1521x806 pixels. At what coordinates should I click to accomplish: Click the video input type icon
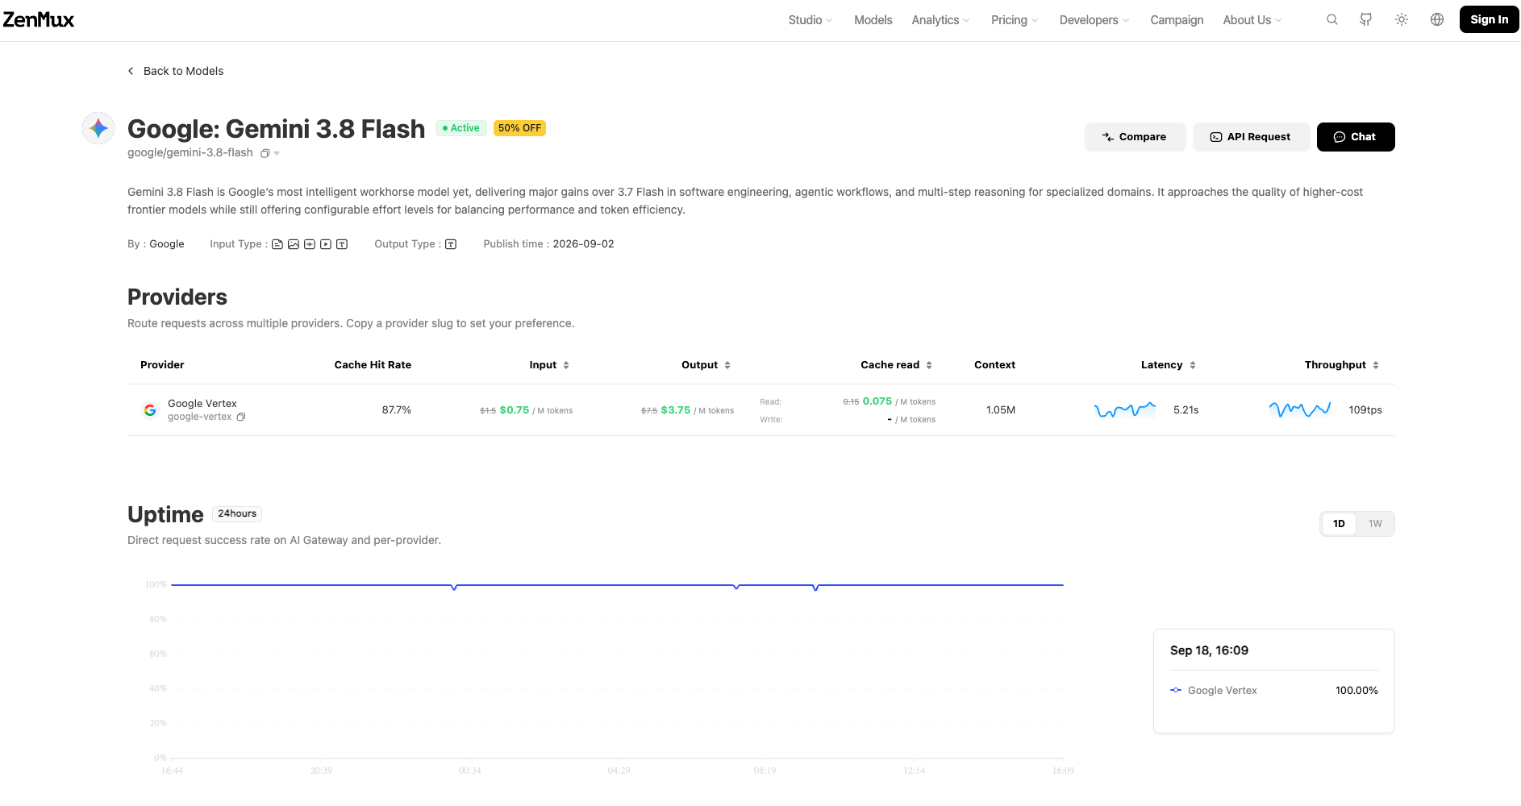(x=326, y=244)
